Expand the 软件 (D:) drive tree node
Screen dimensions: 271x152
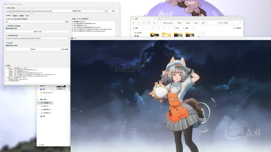(39, 106)
